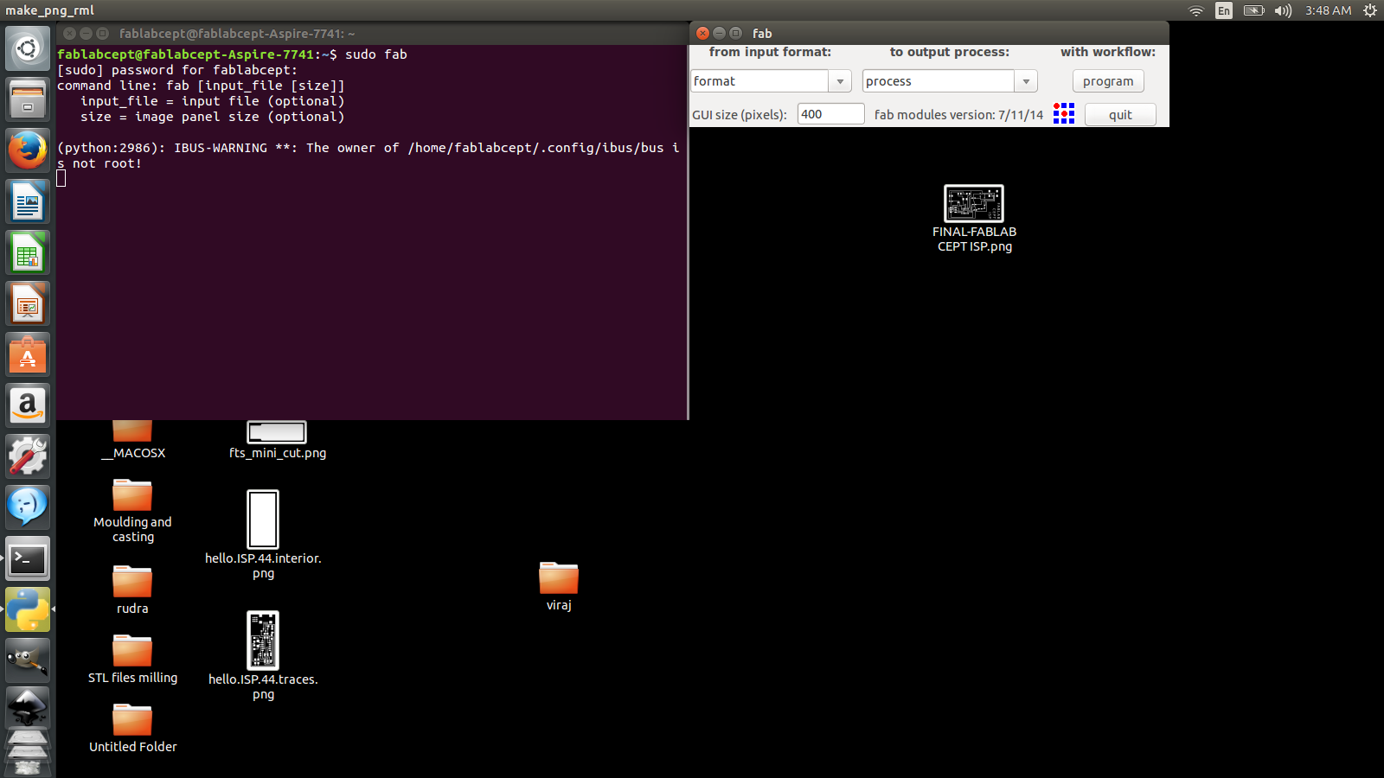Open the Amazon launcher icon
Screen dimensions: 1384x778
coord(28,405)
